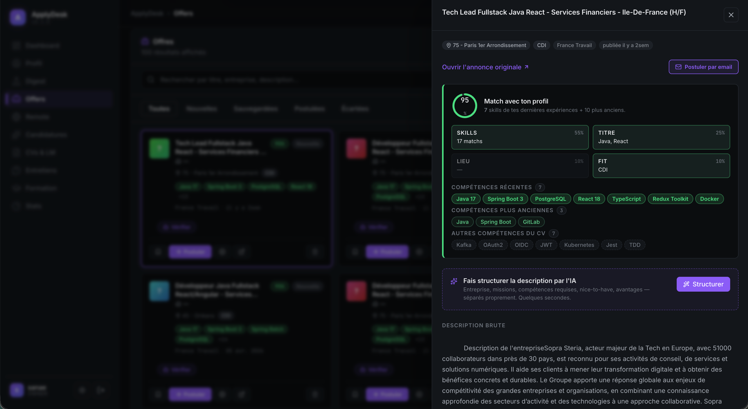Apply via the Postuler par email button
Viewport: 748px width, 409px height.
(x=703, y=67)
